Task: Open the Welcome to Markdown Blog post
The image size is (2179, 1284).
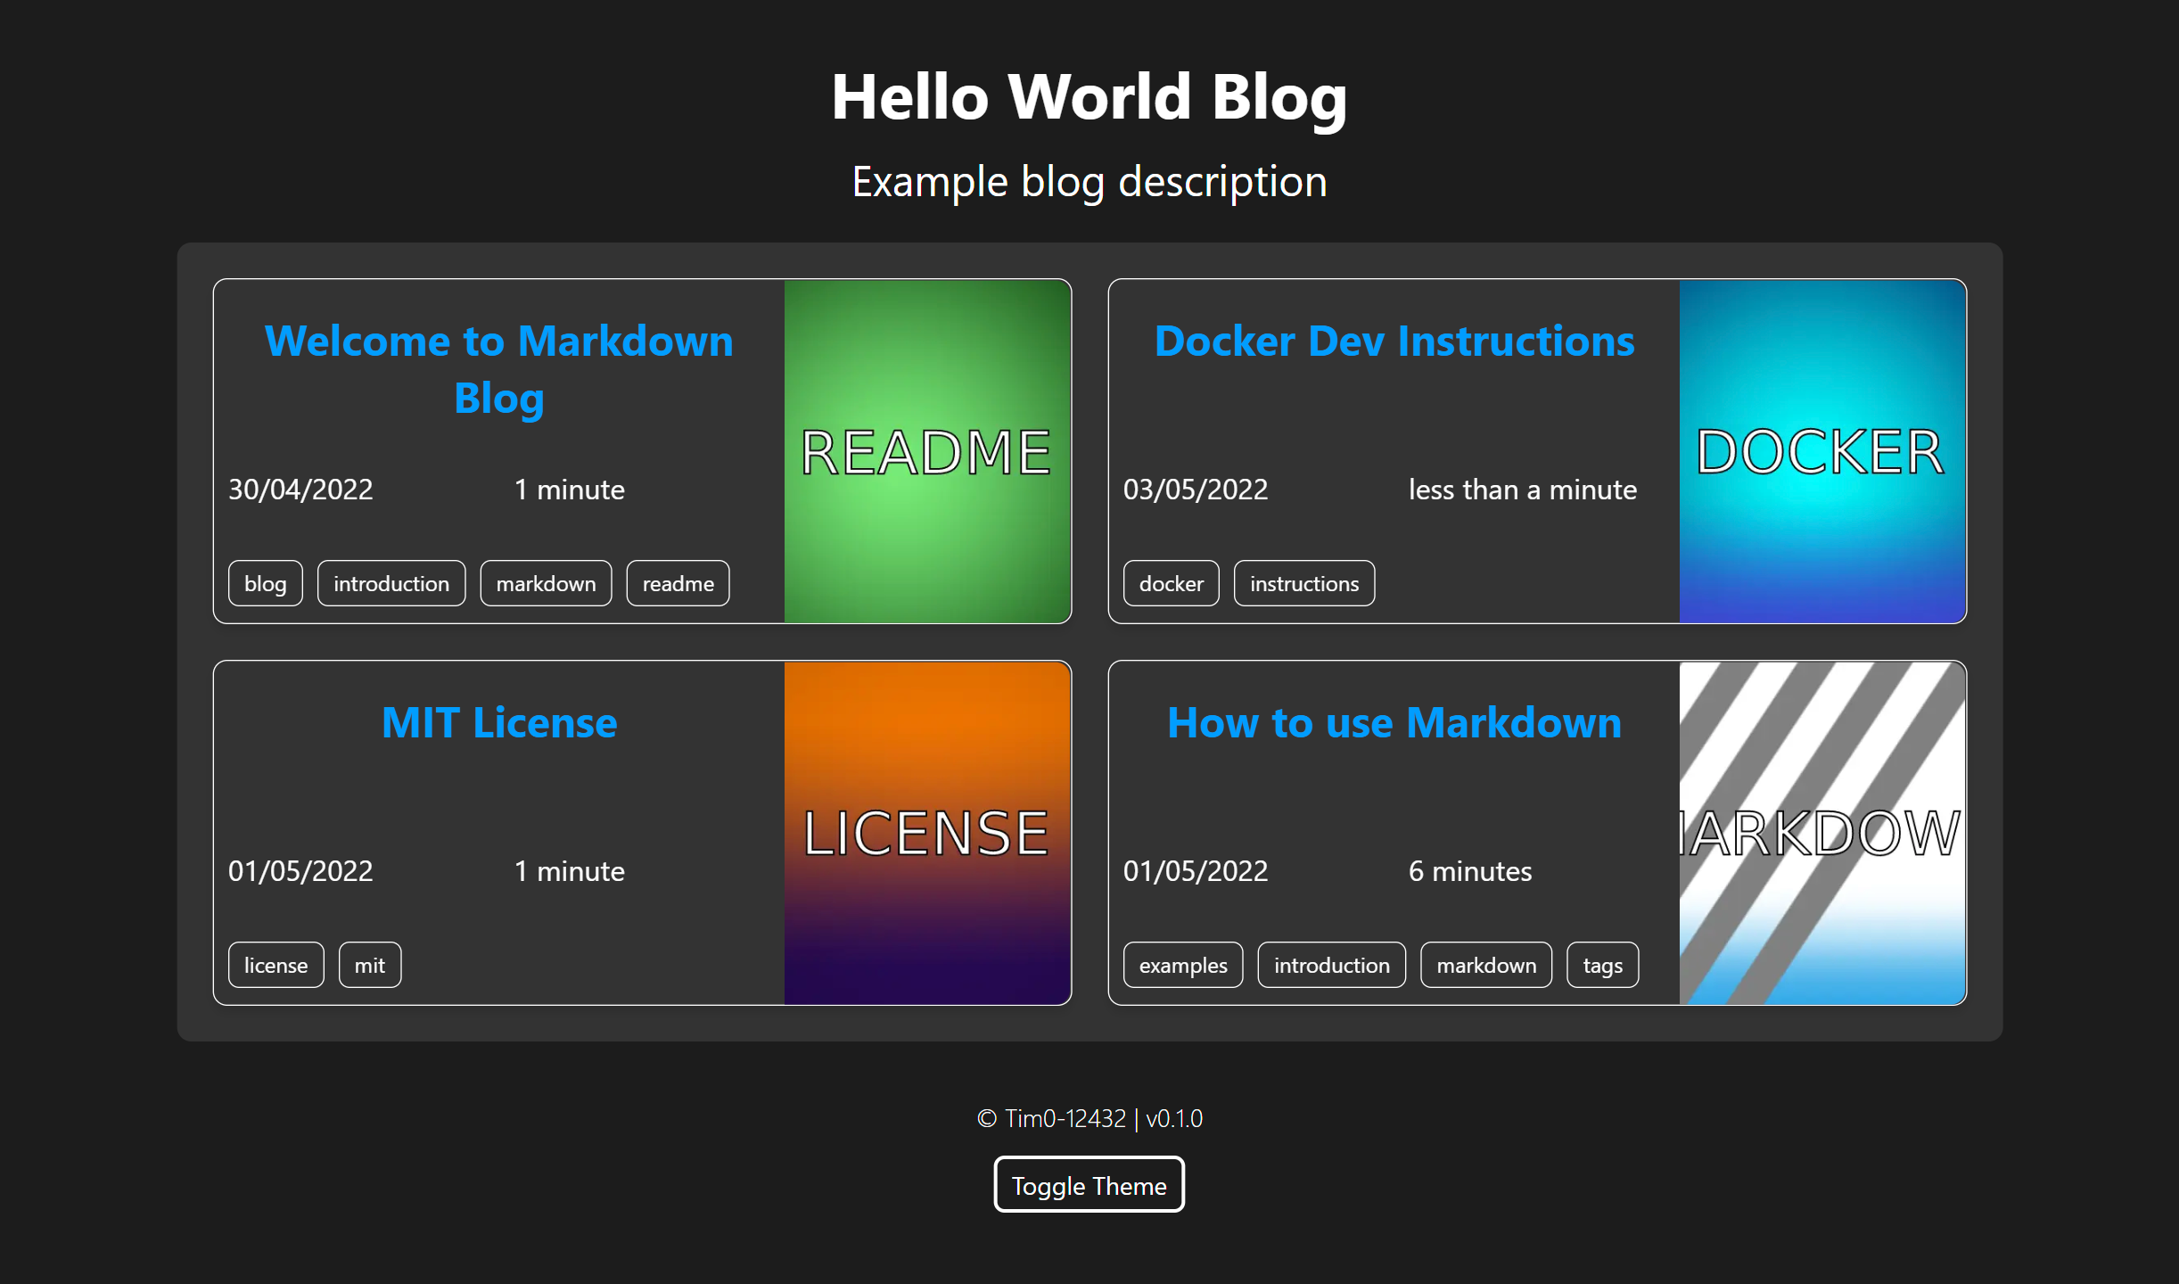Action: (x=499, y=369)
